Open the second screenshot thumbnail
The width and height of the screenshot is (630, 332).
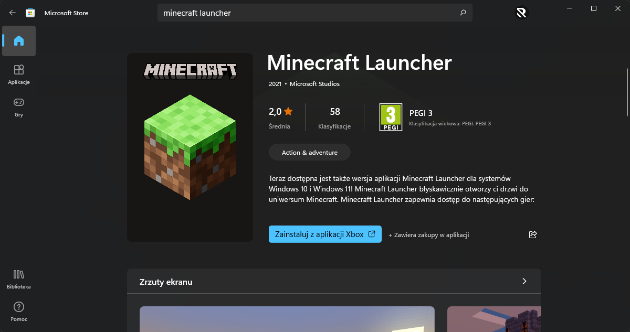coord(493,319)
